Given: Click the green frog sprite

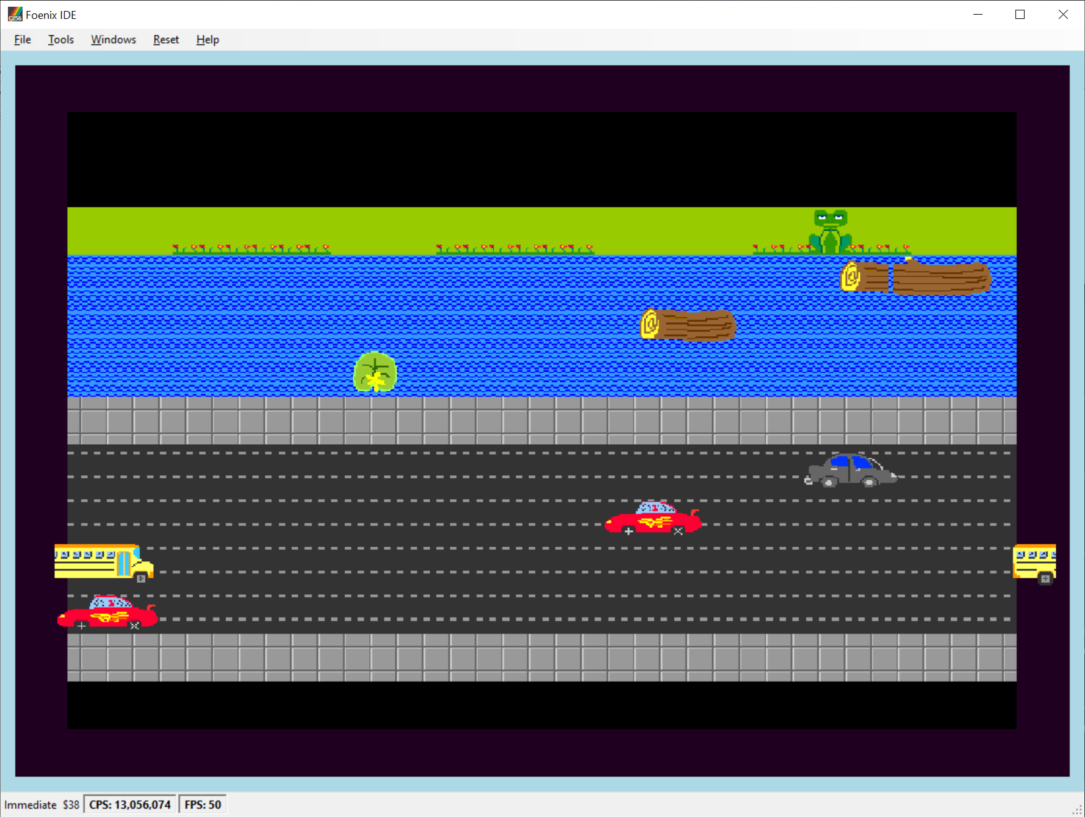Looking at the screenshot, I should point(830,231).
